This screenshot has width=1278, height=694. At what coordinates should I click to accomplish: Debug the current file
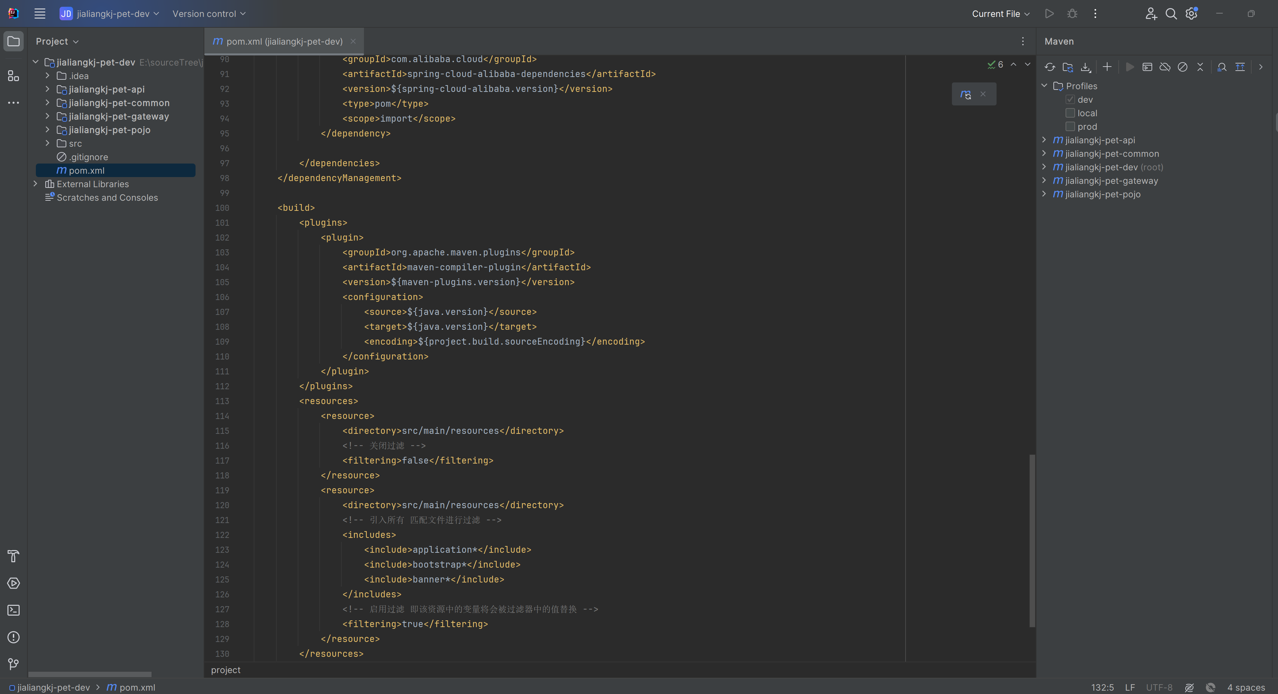(1072, 14)
